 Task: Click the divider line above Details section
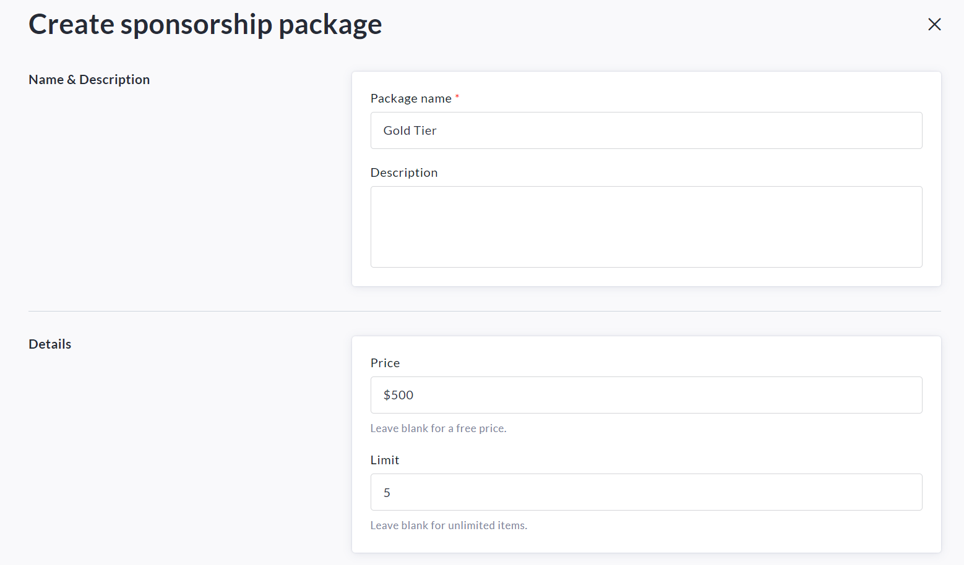click(x=484, y=311)
